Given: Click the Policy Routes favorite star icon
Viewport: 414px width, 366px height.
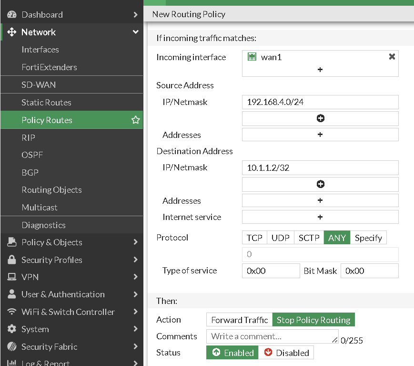Looking at the screenshot, I should pos(136,120).
